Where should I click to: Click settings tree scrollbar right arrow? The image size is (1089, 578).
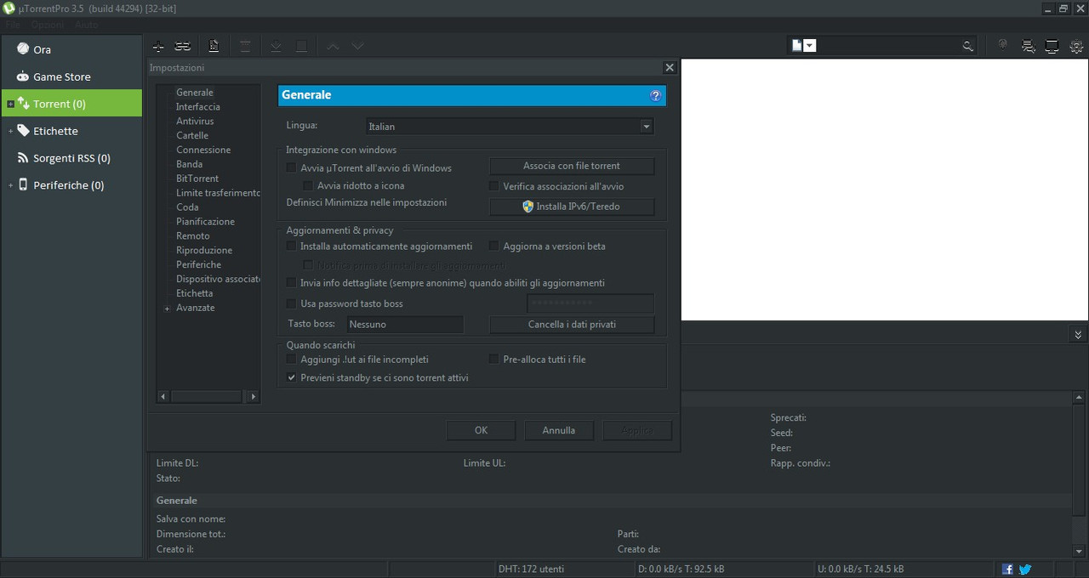point(253,396)
